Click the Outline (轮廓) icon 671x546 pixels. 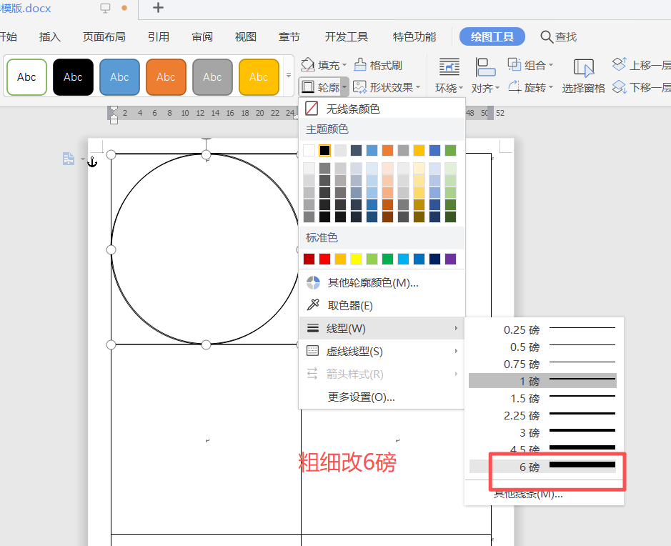pyautogui.click(x=307, y=87)
